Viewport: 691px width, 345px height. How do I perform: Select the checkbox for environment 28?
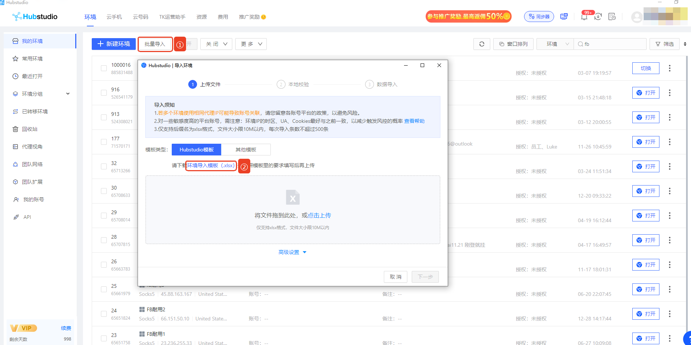pos(104,240)
